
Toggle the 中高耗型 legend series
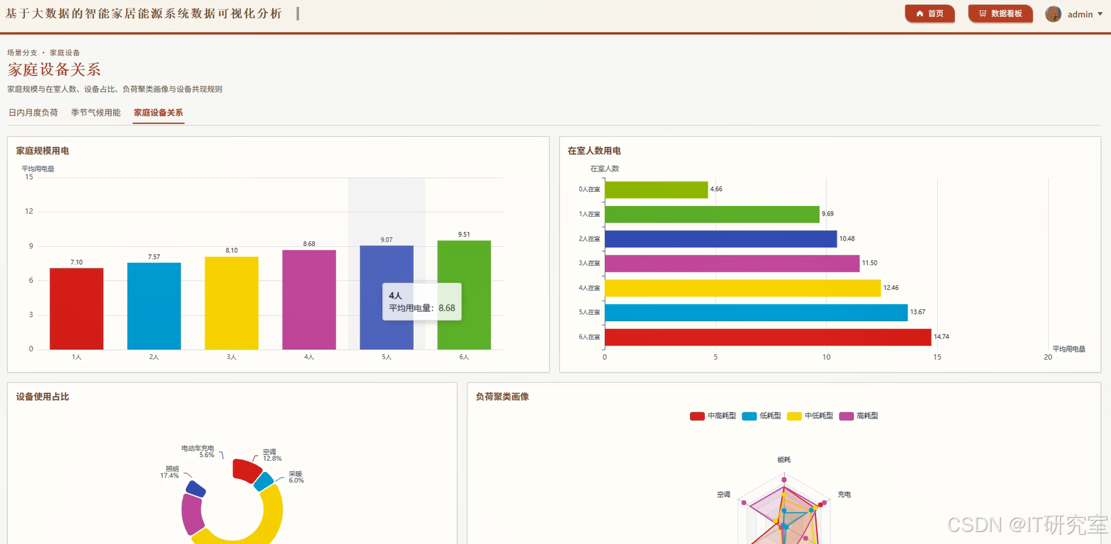point(713,416)
